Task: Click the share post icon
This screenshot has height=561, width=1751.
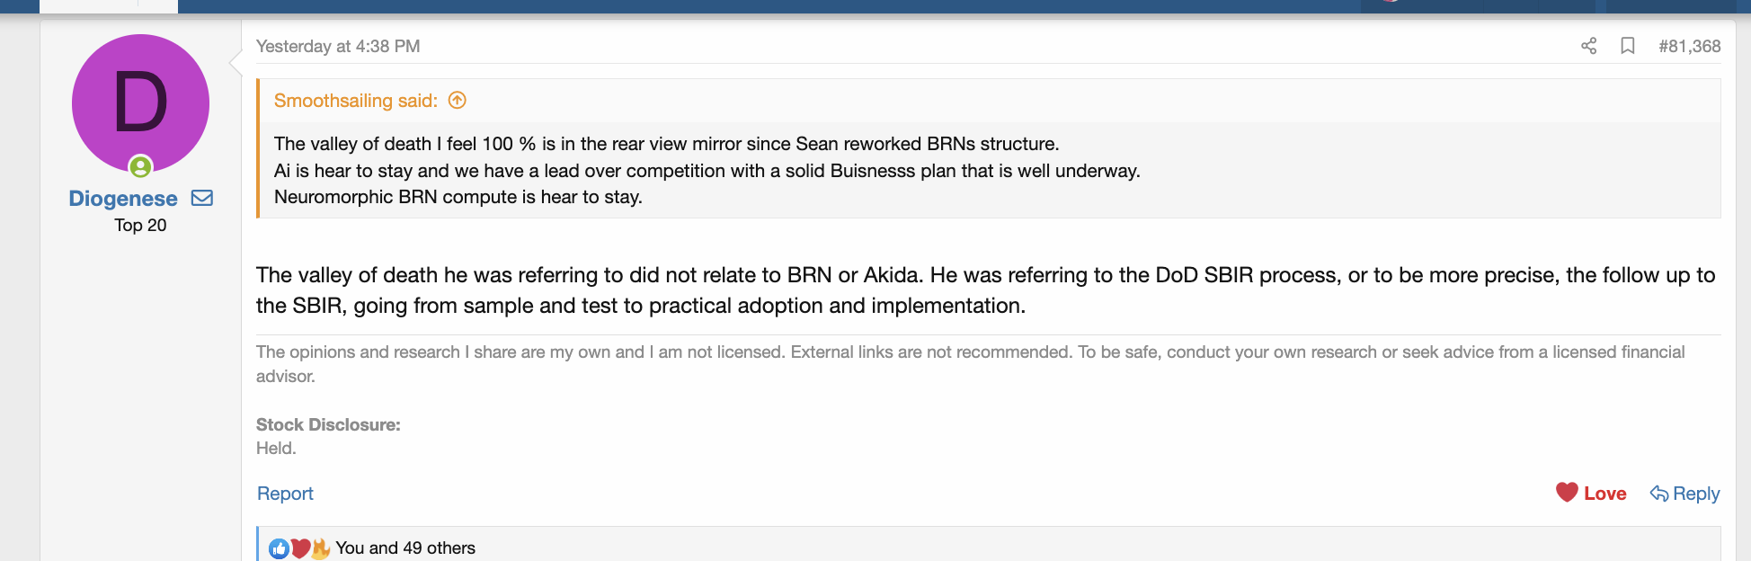Action: tap(1588, 46)
